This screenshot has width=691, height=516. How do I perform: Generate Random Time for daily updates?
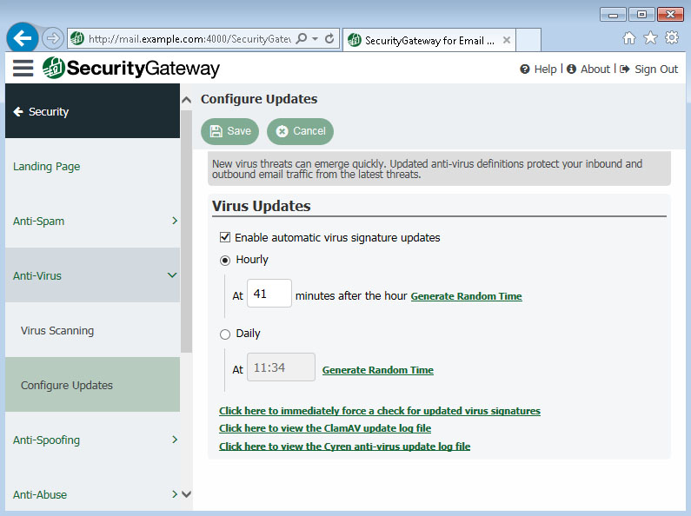pos(378,370)
